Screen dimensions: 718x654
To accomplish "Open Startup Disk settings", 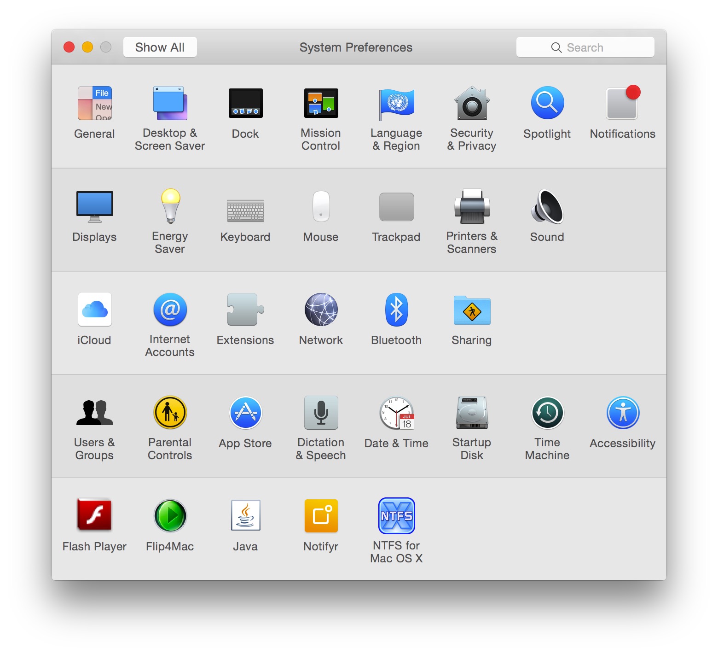I will pyautogui.click(x=471, y=413).
